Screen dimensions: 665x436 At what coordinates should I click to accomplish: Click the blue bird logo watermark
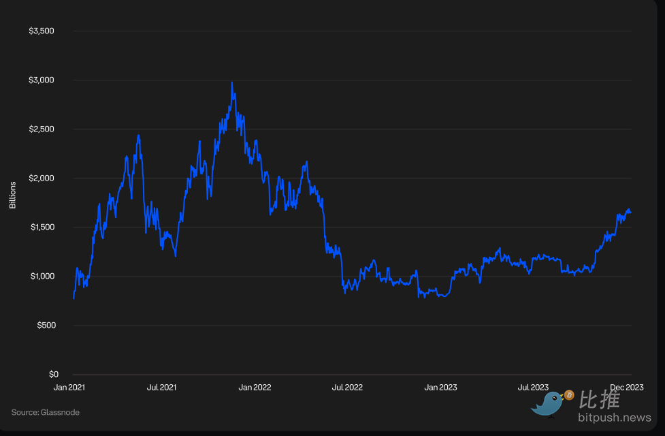[x=550, y=403]
